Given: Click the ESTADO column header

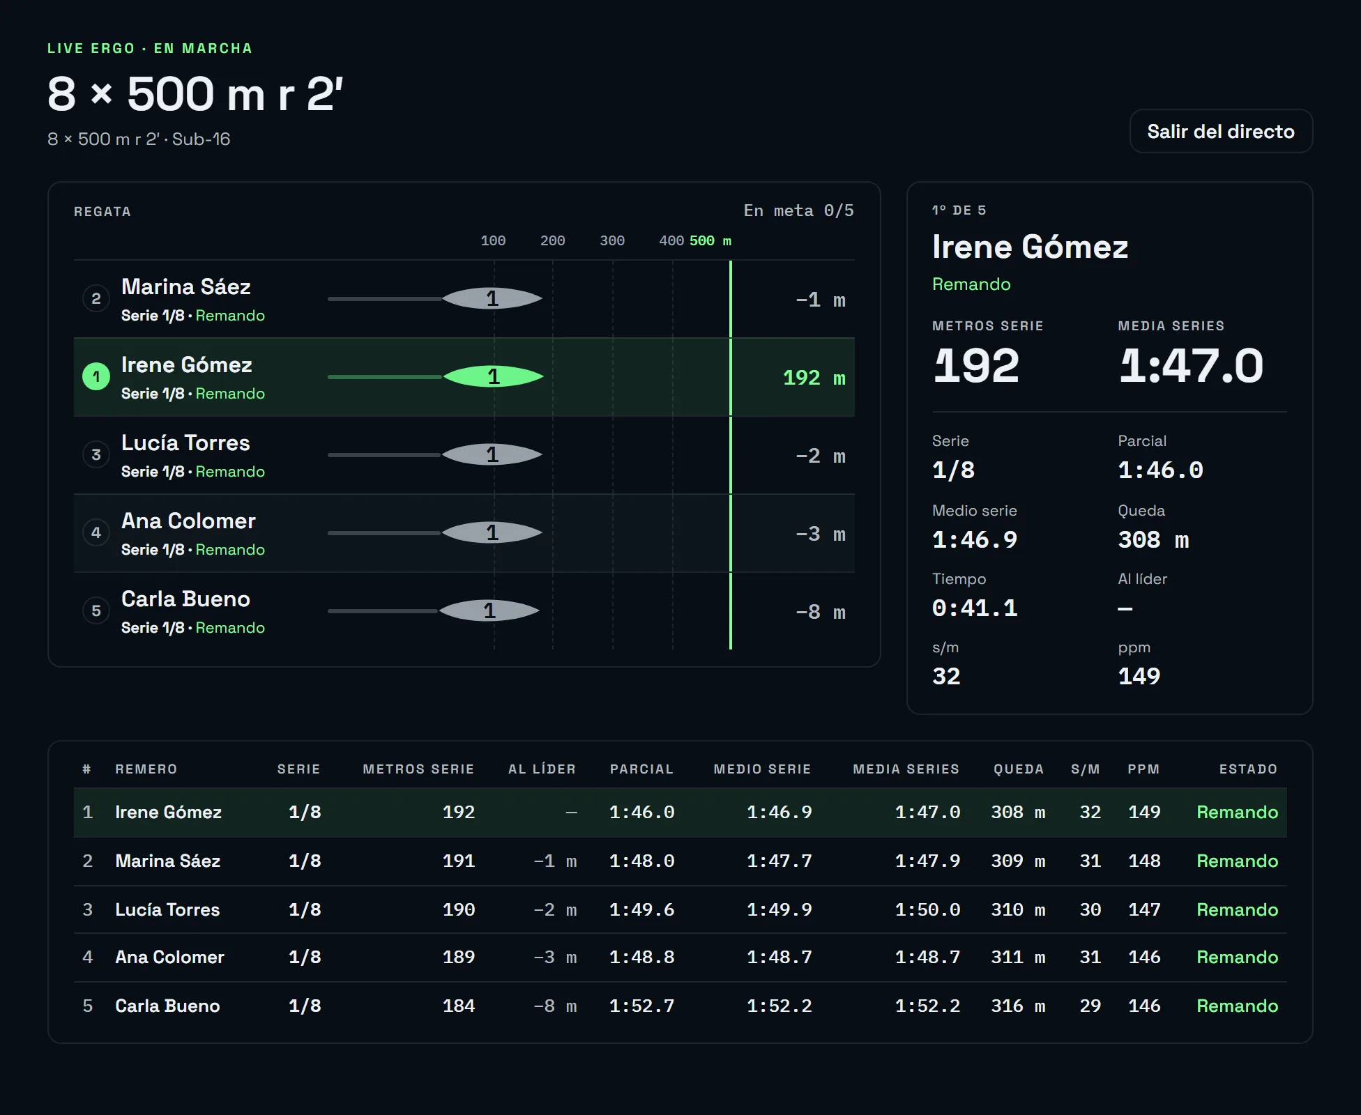Looking at the screenshot, I should pyautogui.click(x=1248, y=769).
